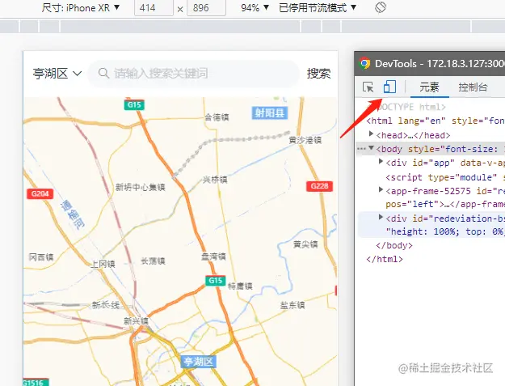505x386 pixels.
Task: Expand the head element node
Action: tap(371, 134)
